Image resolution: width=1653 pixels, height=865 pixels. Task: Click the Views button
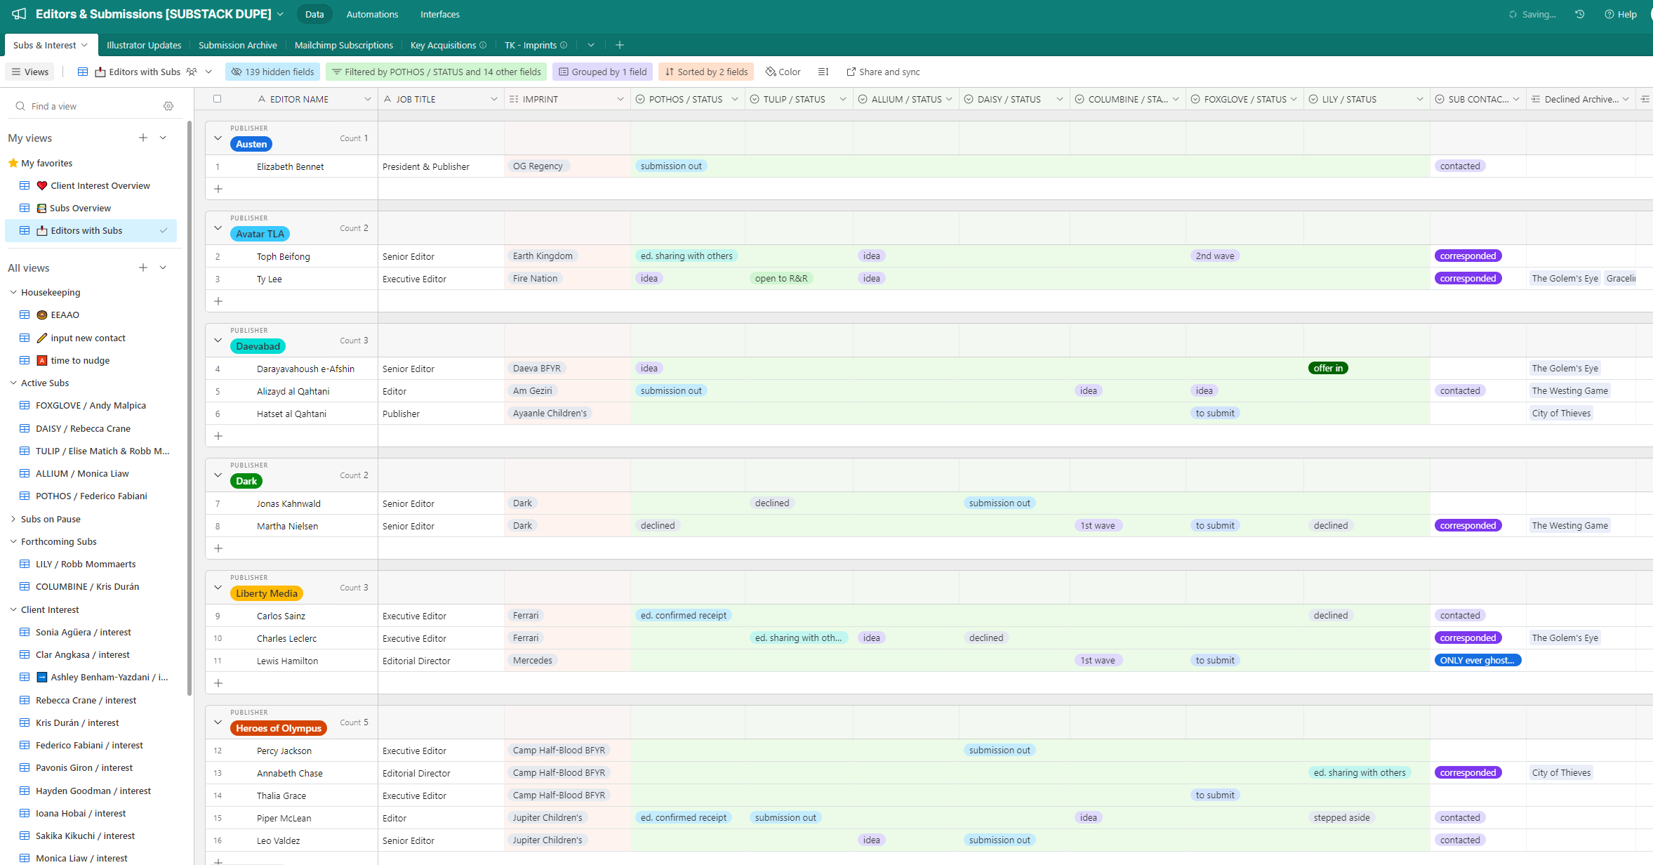29,72
